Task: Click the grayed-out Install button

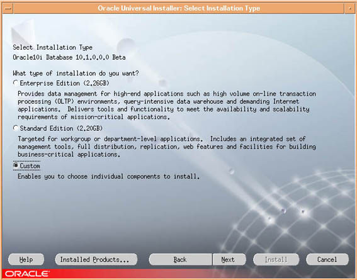Action: point(276,259)
